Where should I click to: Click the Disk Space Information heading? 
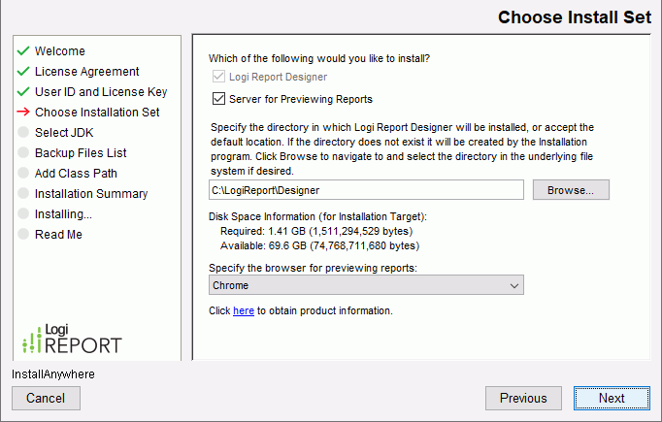[x=317, y=216]
